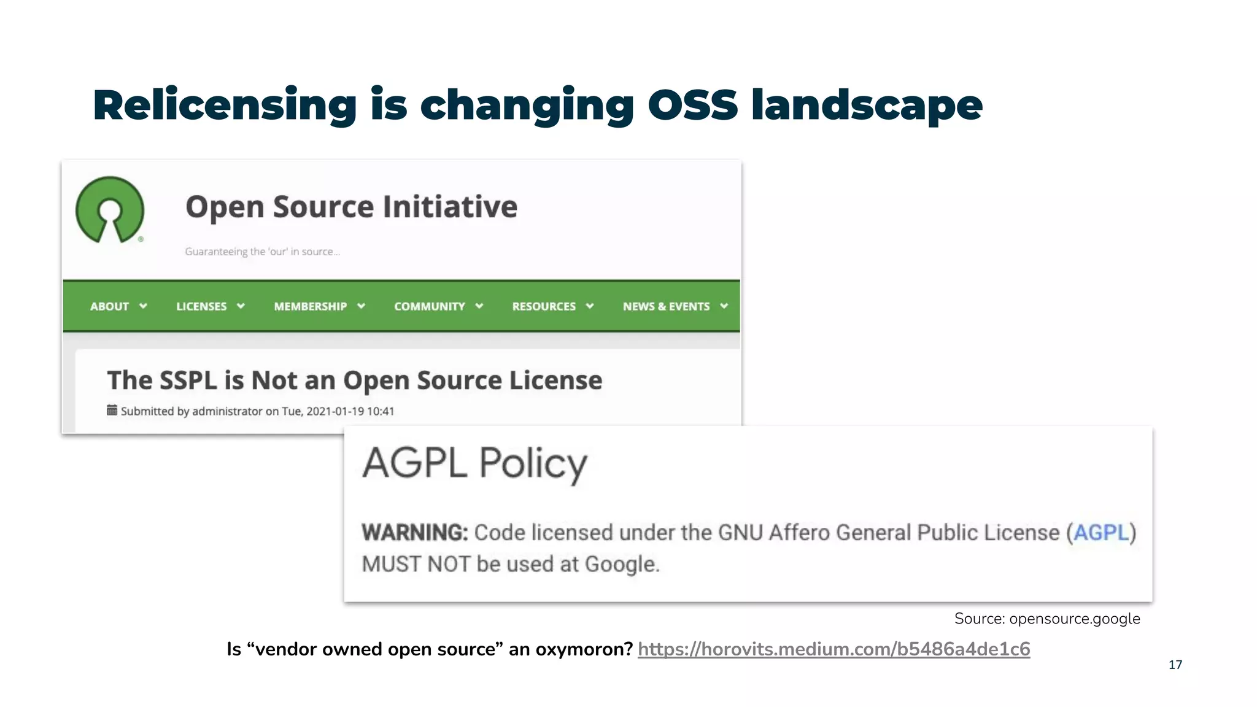
Task: Expand the ABOUT menu chevron
Action: pos(143,306)
